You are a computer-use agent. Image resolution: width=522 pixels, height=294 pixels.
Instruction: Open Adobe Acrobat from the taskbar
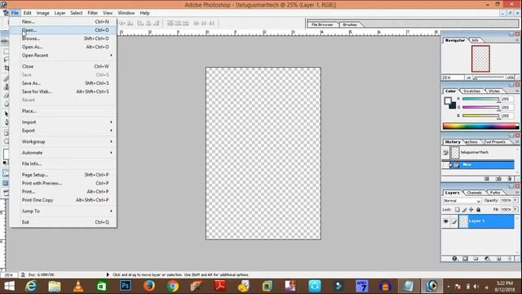220,286
